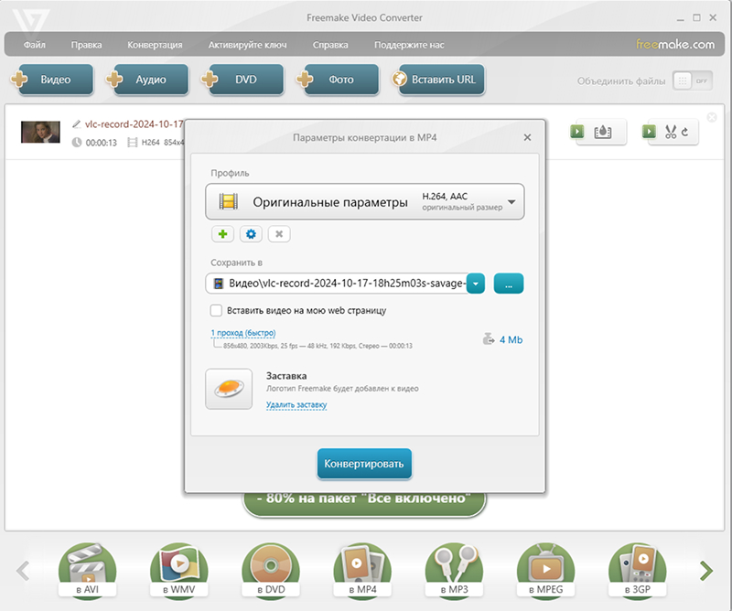Click the 80% discount banner
The width and height of the screenshot is (732, 611).
click(x=364, y=504)
